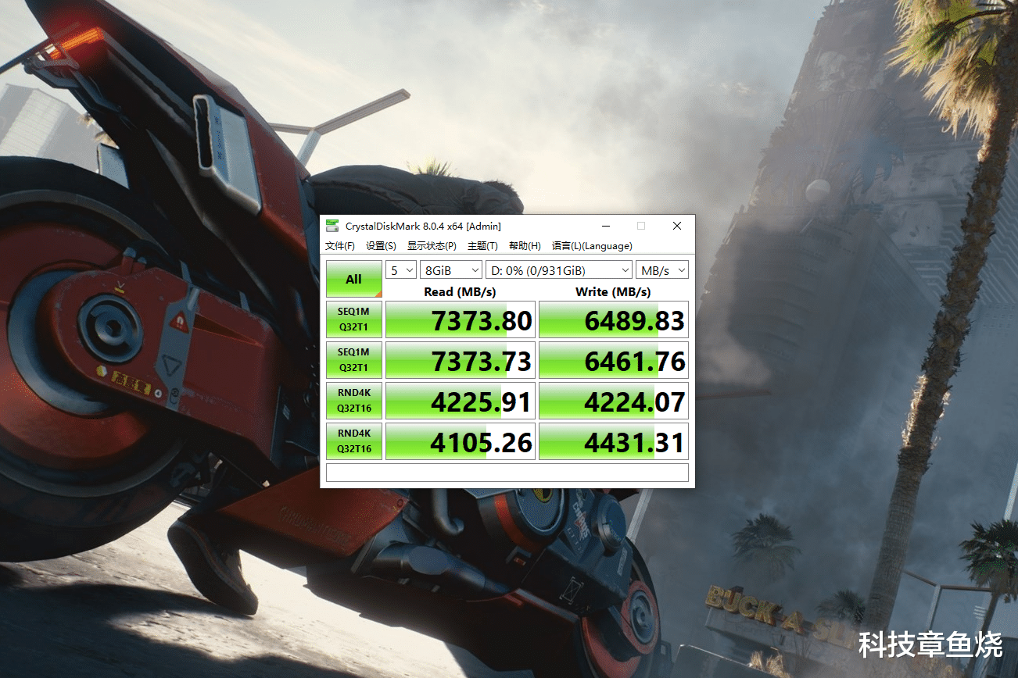Start all benchmarks with the All button
Viewport: 1018px width, 678px height.
[x=353, y=278]
